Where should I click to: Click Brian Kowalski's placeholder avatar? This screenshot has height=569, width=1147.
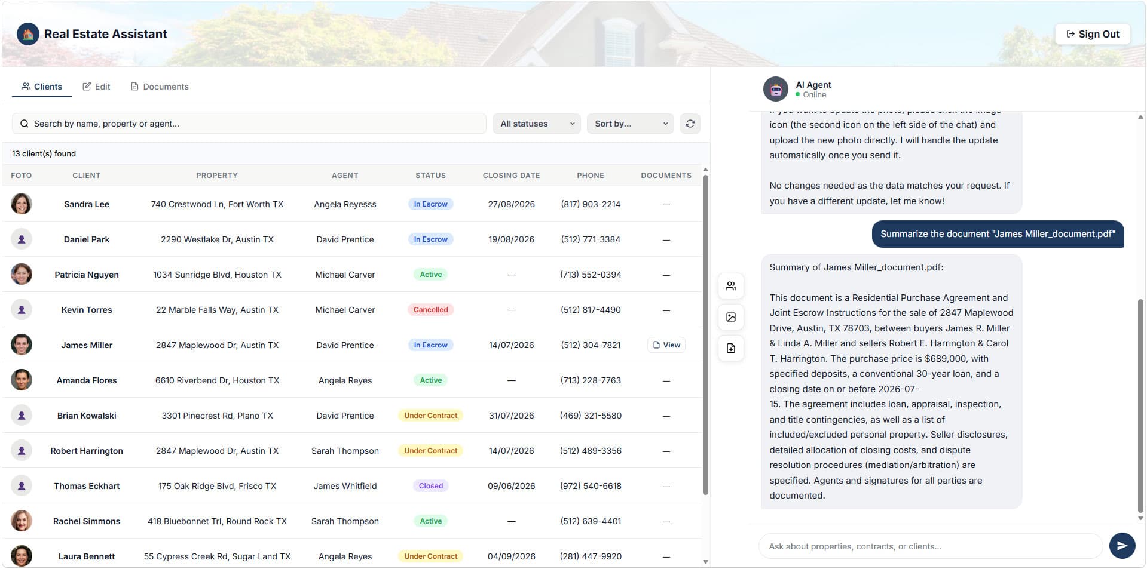(x=22, y=415)
